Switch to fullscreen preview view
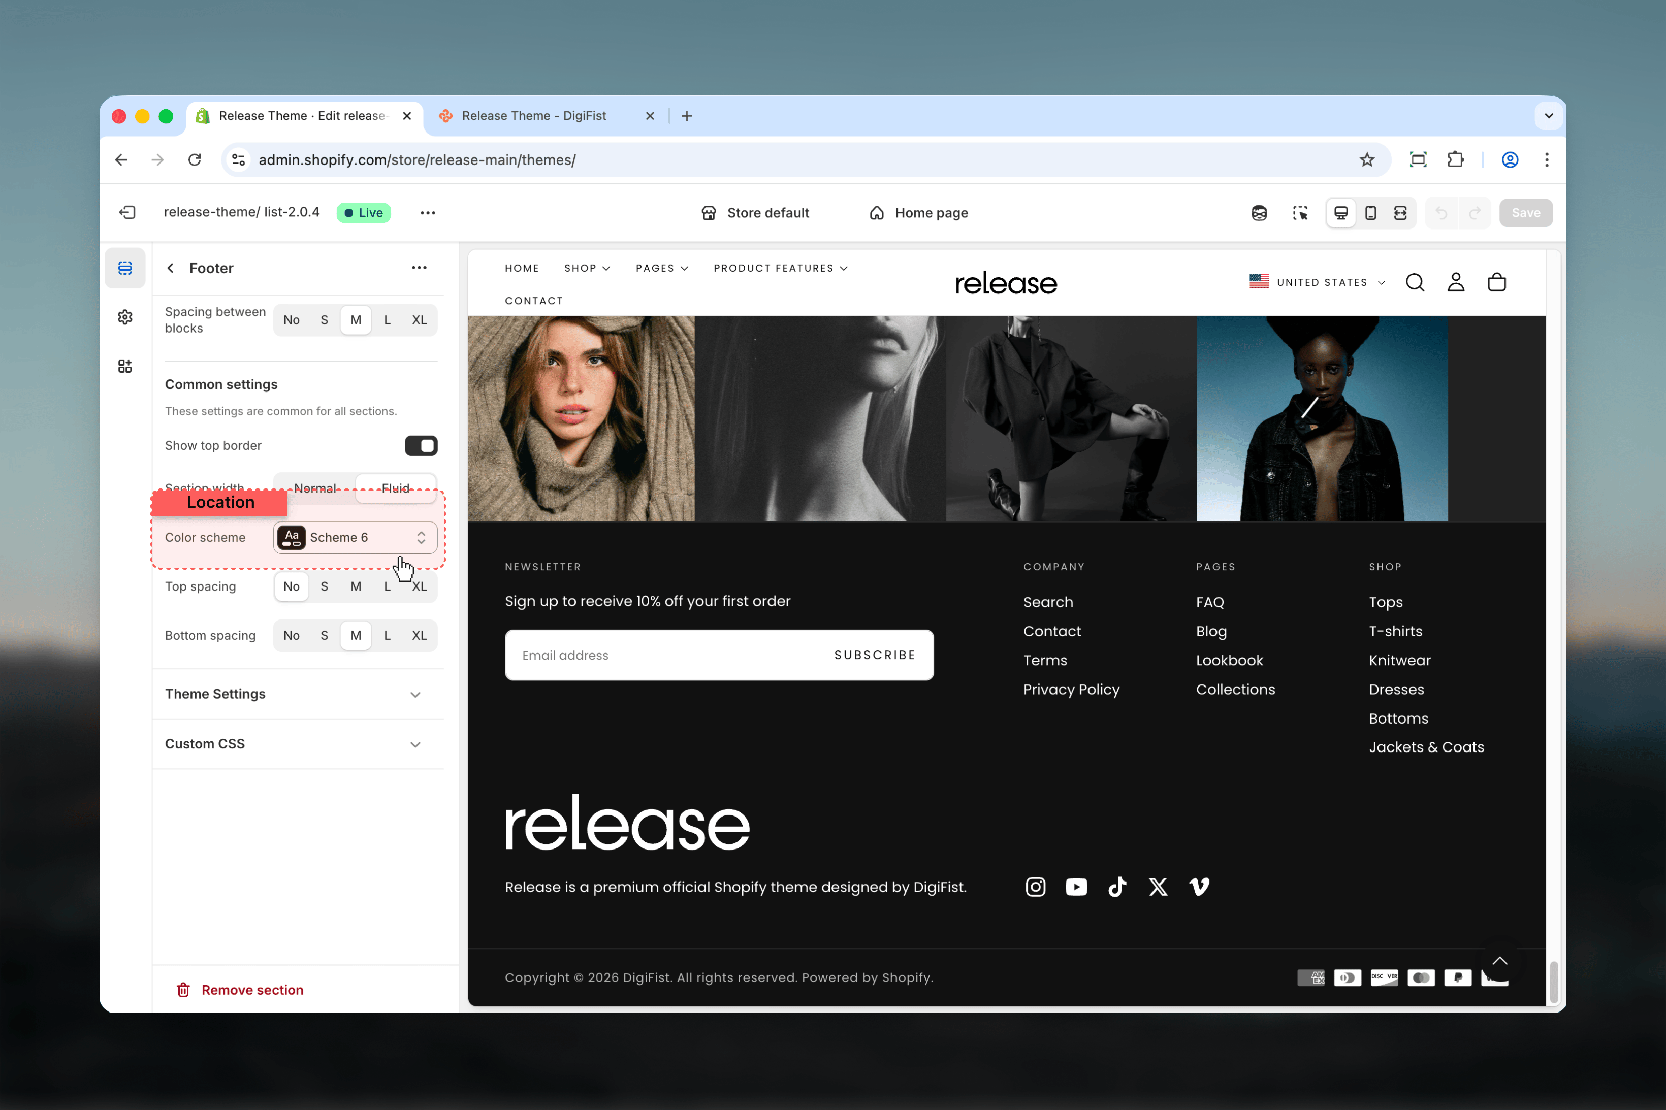 tap(1400, 212)
